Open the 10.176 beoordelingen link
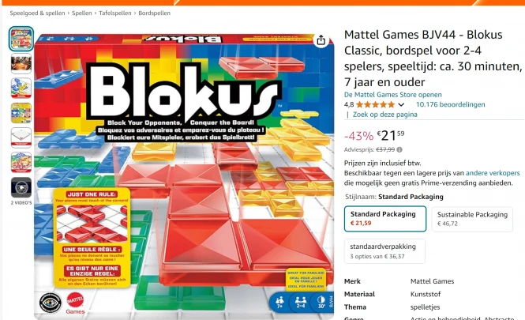525x320 pixels. pyautogui.click(x=450, y=104)
